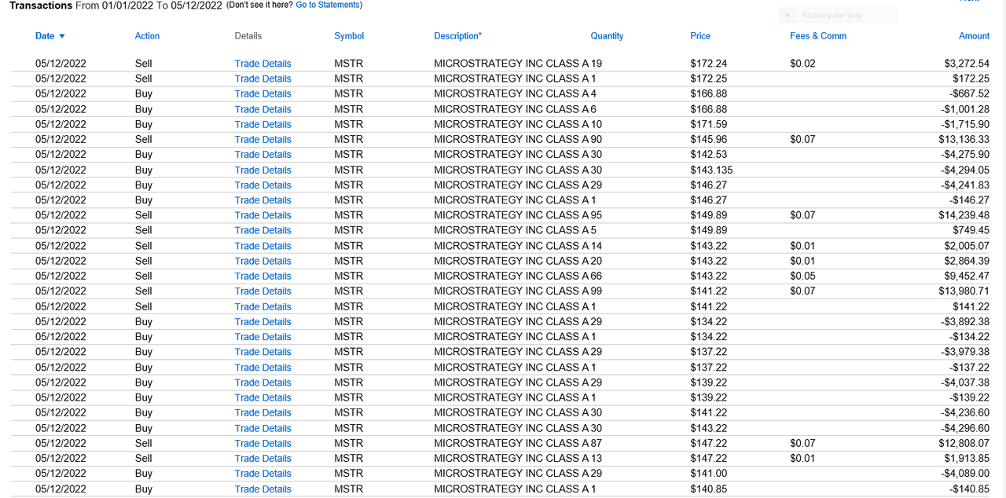Click the $0.05 fee value
This screenshot has height=498, width=1006.
802,276
